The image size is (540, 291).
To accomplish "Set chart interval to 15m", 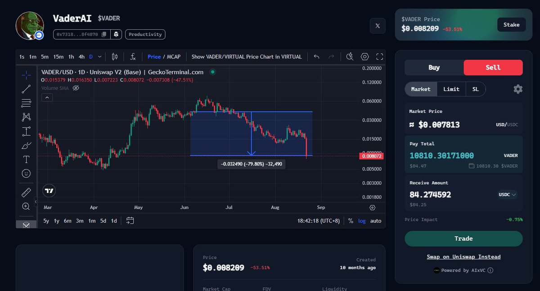I will 58,57.
